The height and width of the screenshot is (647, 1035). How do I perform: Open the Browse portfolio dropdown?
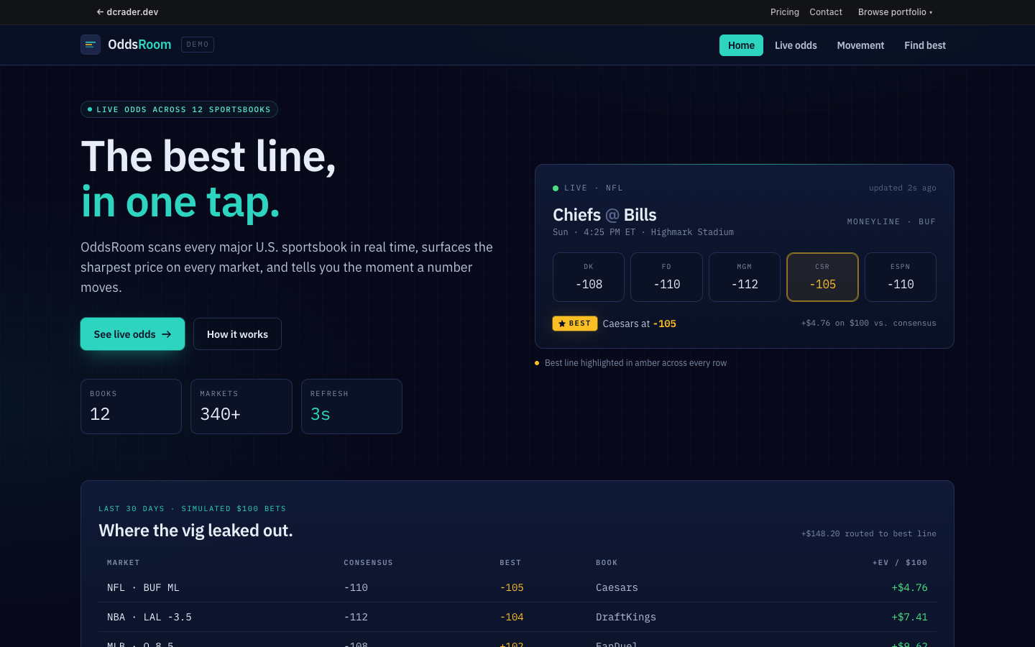[x=895, y=12]
